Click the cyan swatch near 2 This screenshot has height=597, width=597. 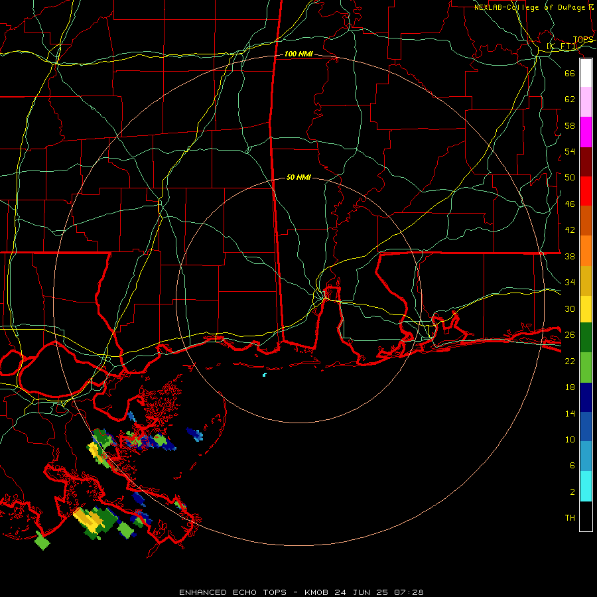coord(586,486)
